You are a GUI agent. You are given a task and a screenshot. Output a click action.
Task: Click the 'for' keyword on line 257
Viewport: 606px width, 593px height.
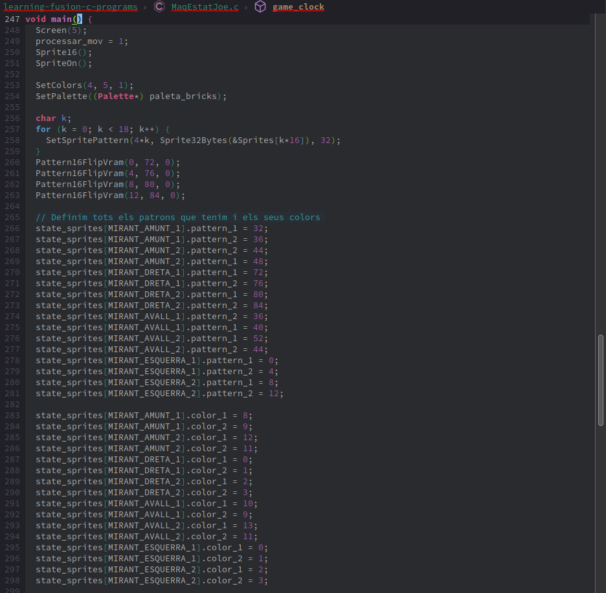pos(43,129)
